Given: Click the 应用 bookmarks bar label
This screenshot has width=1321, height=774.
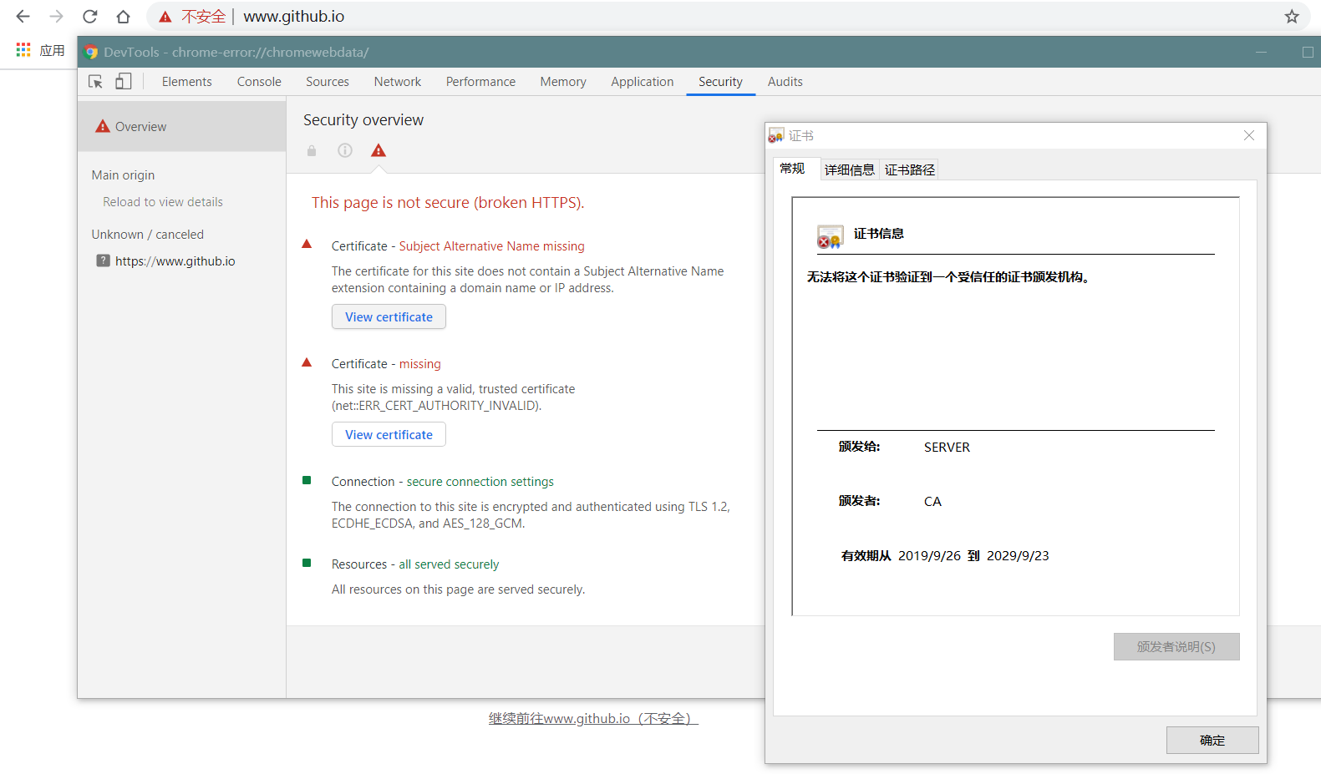Looking at the screenshot, I should tap(52, 50).
